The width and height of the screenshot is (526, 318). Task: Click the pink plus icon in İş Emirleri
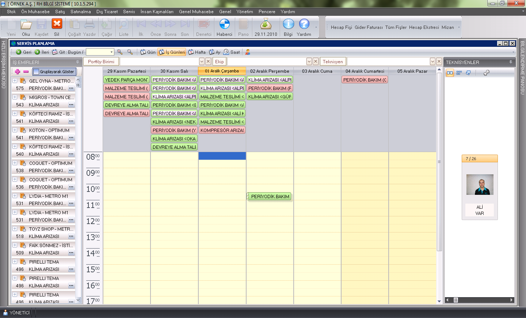tap(18, 72)
